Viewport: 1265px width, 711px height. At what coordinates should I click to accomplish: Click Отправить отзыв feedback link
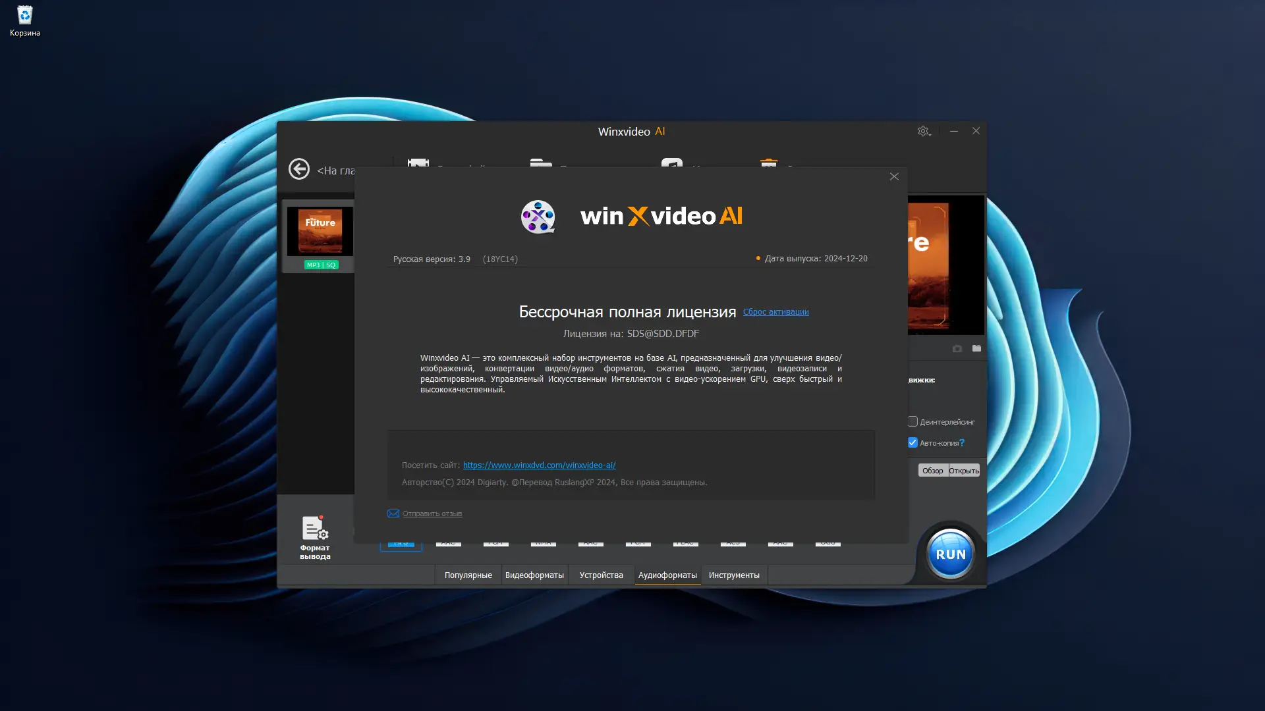coord(432,513)
